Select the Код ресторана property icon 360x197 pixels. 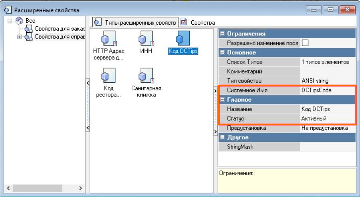pos(108,75)
